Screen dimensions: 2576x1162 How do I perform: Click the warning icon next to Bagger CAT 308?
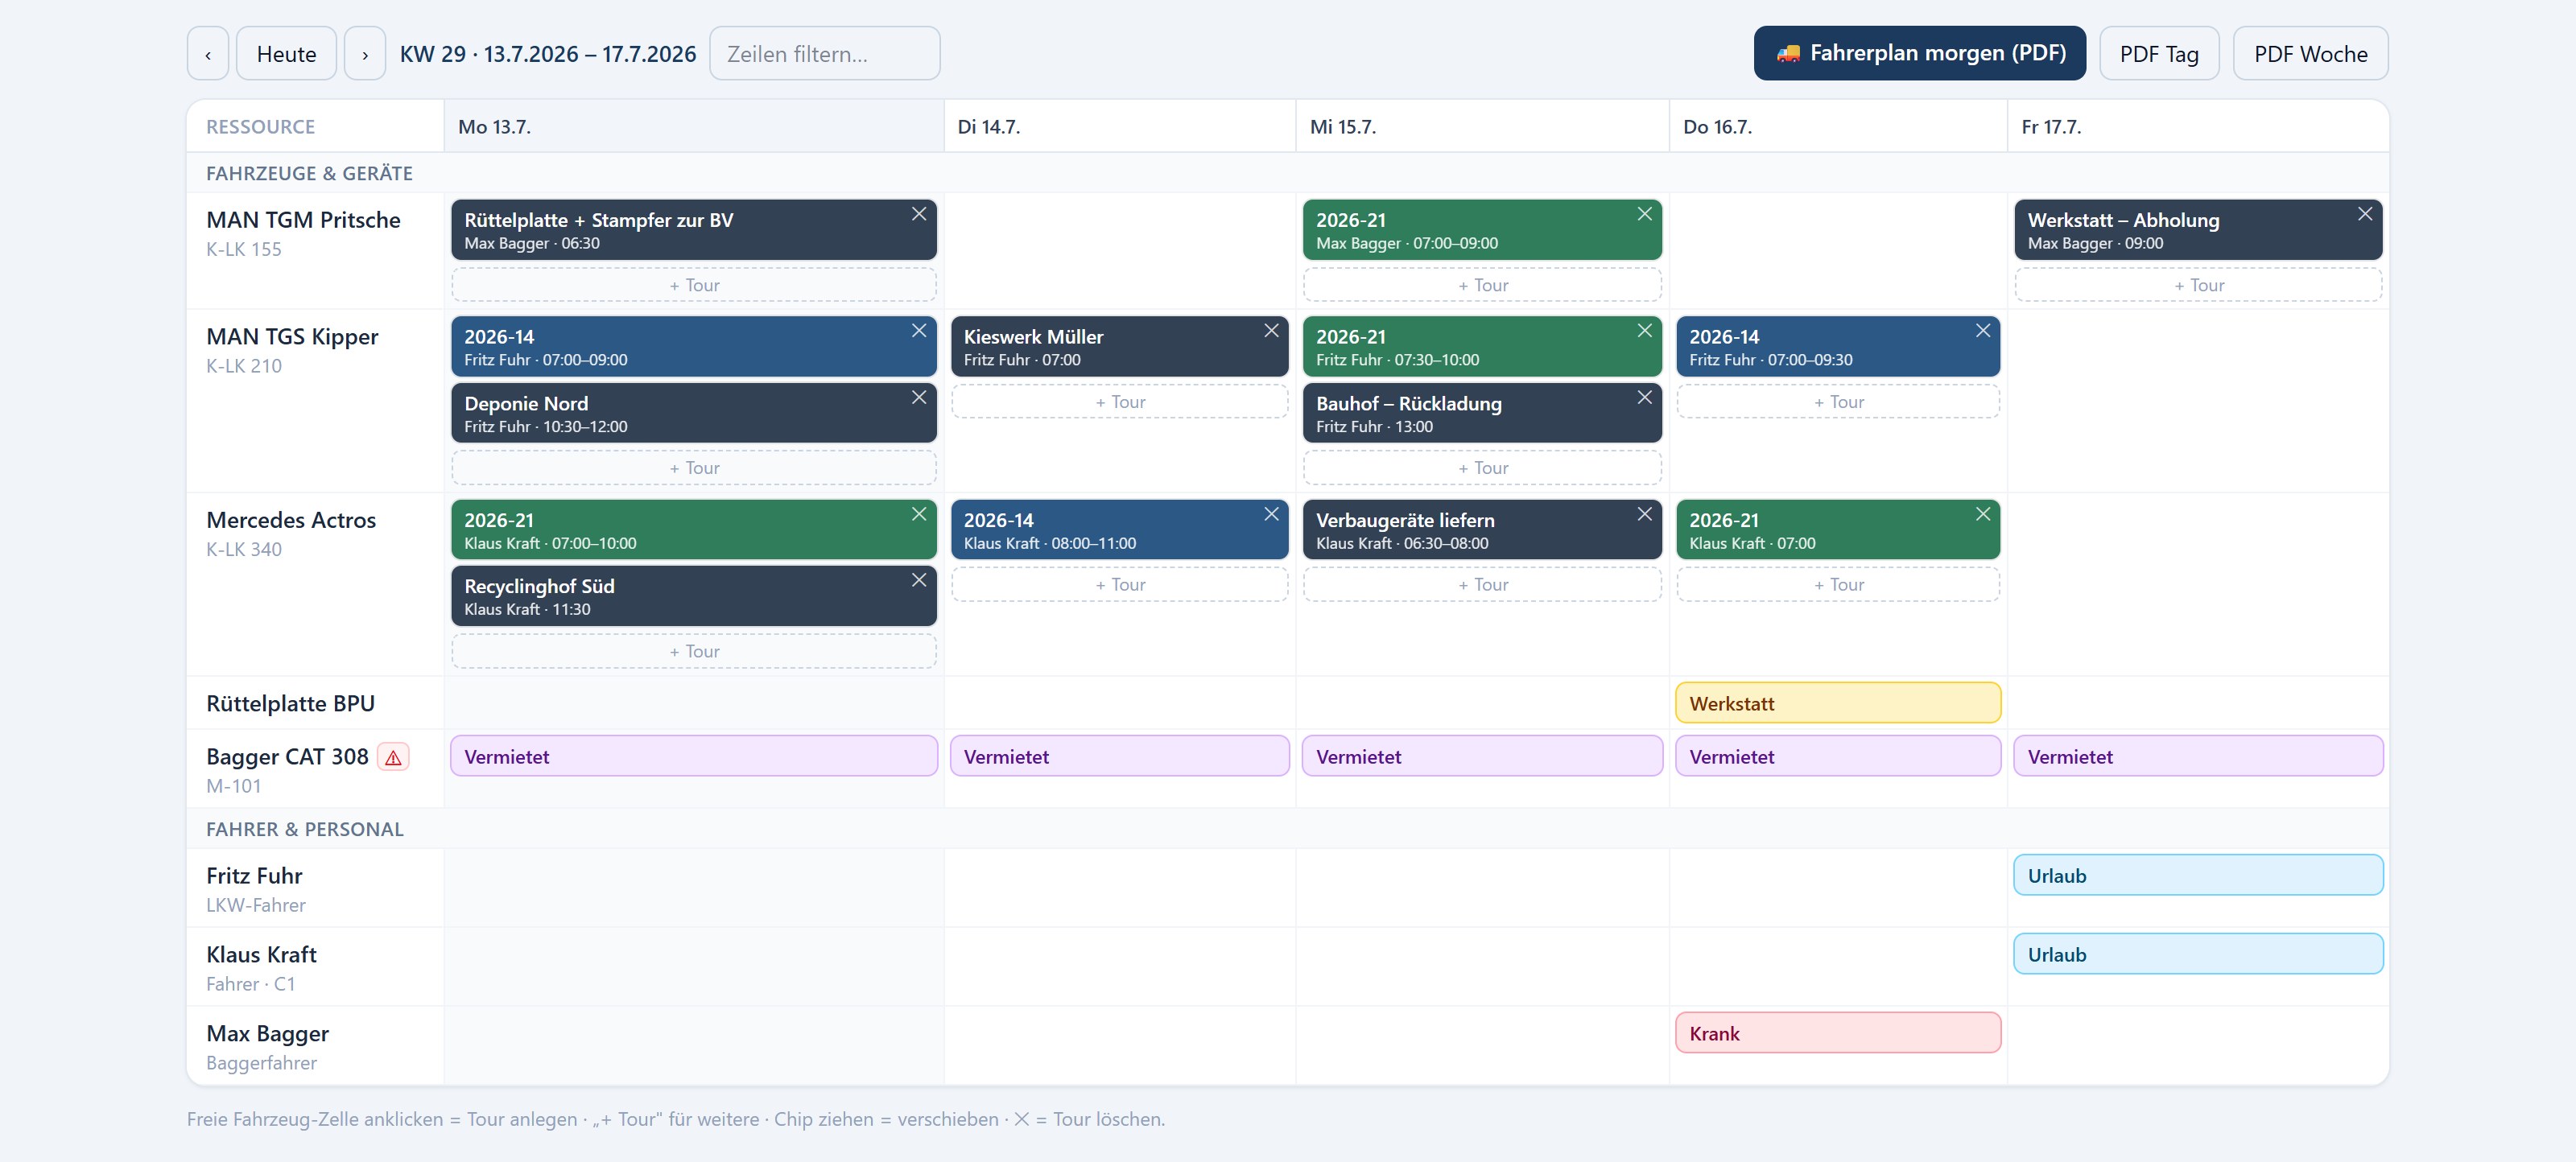tap(393, 758)
